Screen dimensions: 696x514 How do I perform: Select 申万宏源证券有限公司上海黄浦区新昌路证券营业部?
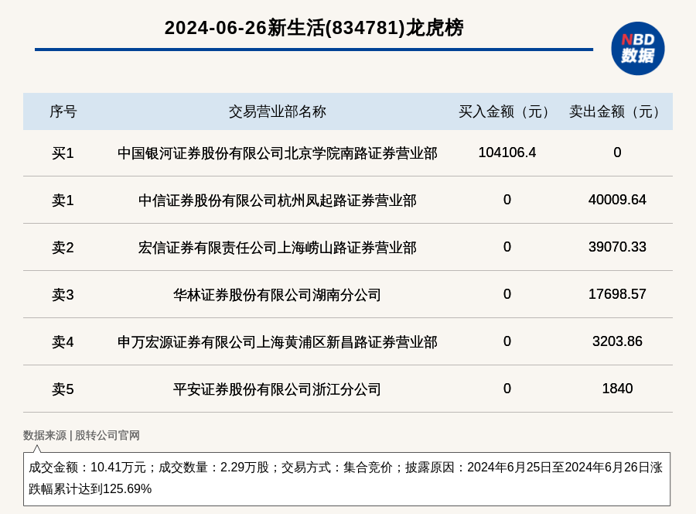(278, 342)
